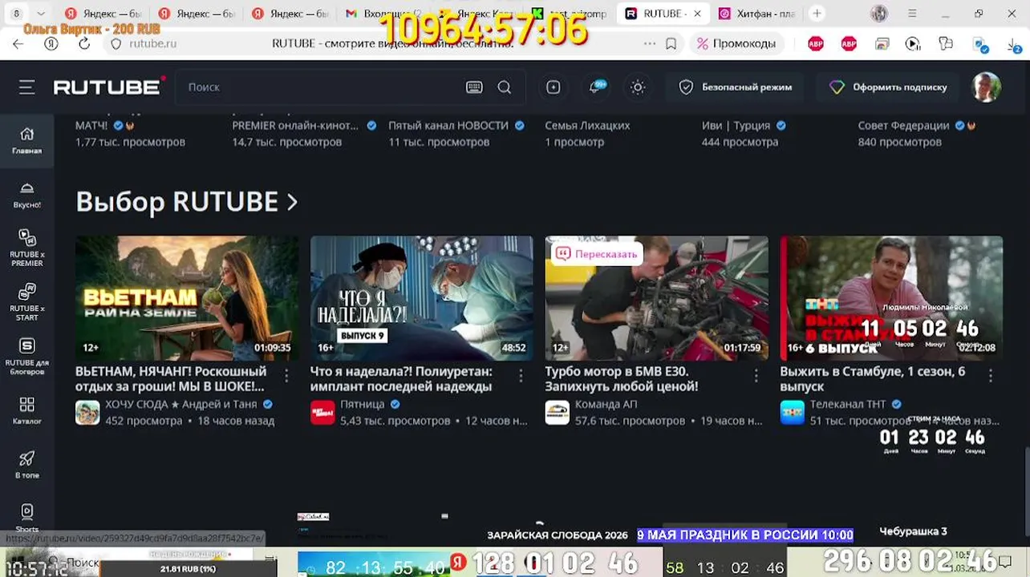Open the Турбо мотор БМВ thumbnail
The width and height of the screenshot is (1030, 577).
tap(656, 298)
